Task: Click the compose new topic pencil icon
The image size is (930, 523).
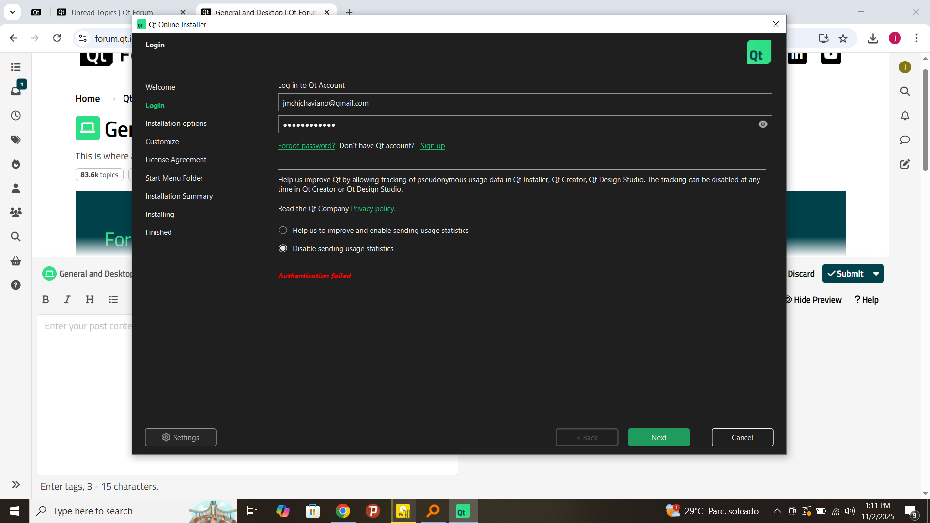Action: [905, 164]
